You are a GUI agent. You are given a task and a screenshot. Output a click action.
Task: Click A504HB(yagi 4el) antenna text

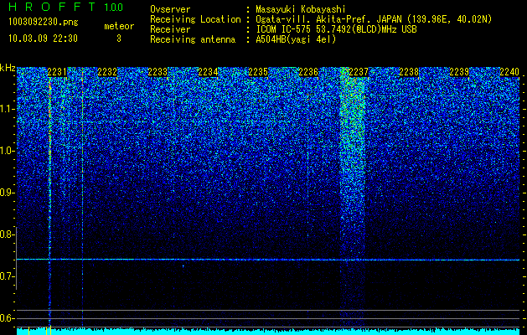point(296,39)
